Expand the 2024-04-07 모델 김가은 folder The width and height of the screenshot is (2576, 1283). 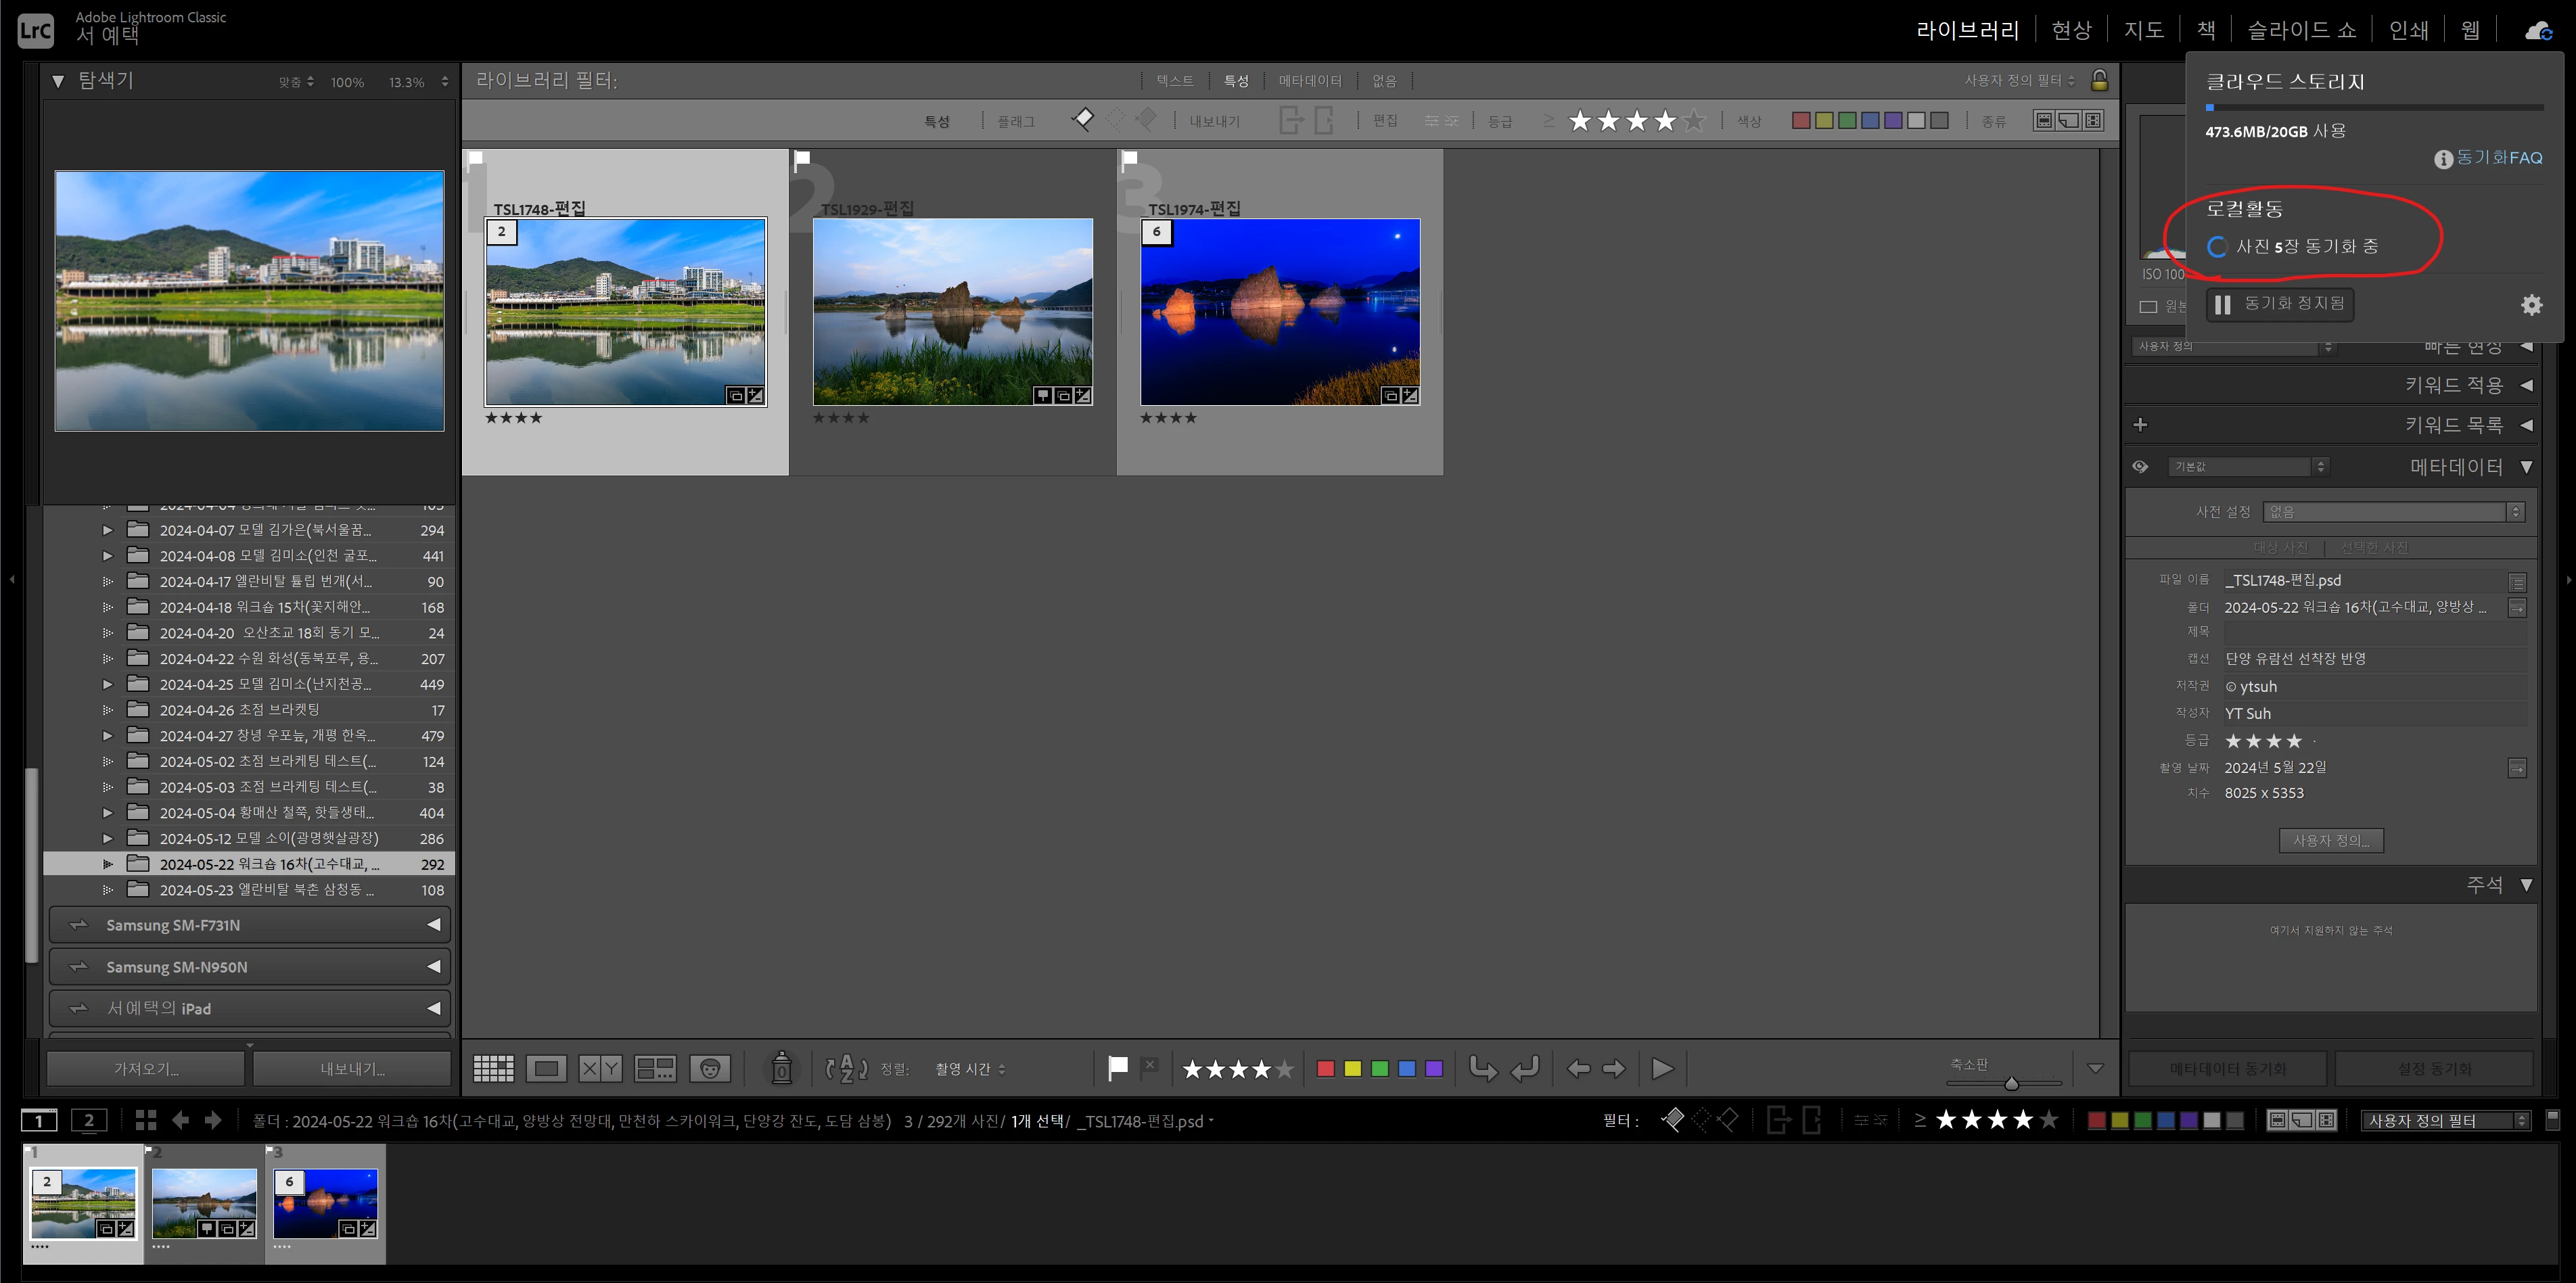(x=107, y=530)
